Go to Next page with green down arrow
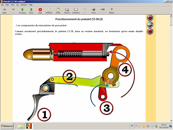Image resolution: width=173 pixels, height=130 pixels. click(x=31, y=11)
